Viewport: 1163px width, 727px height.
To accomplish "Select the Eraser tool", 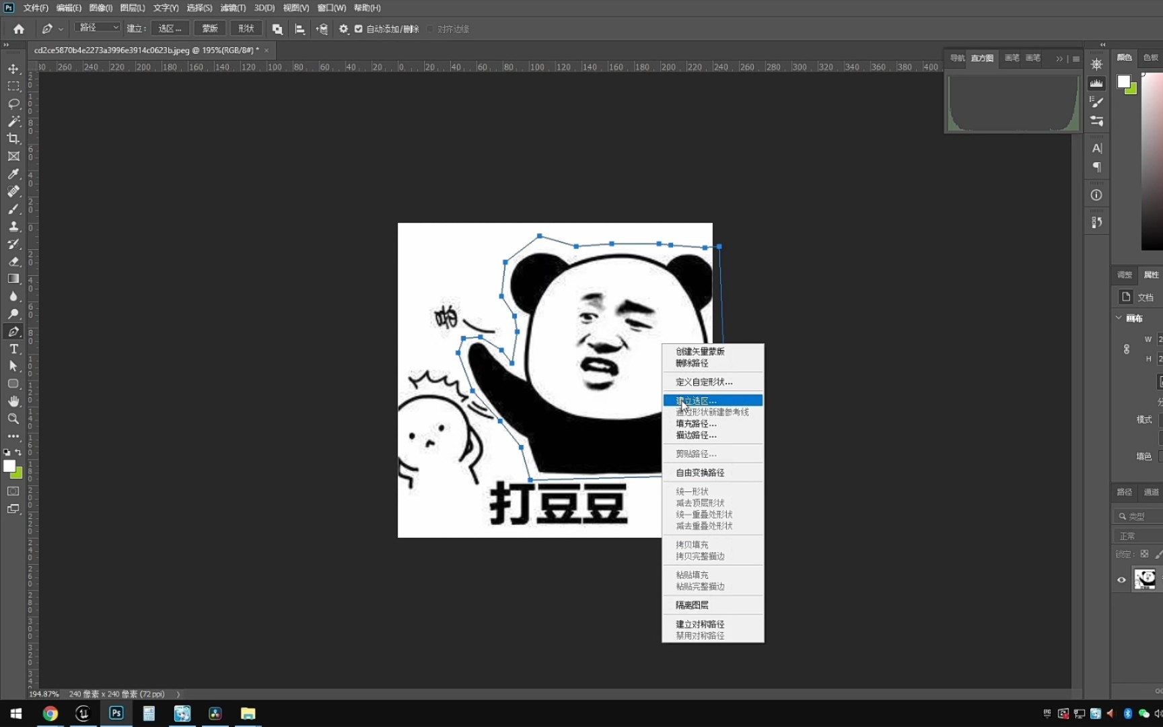I will coord(13,261).
